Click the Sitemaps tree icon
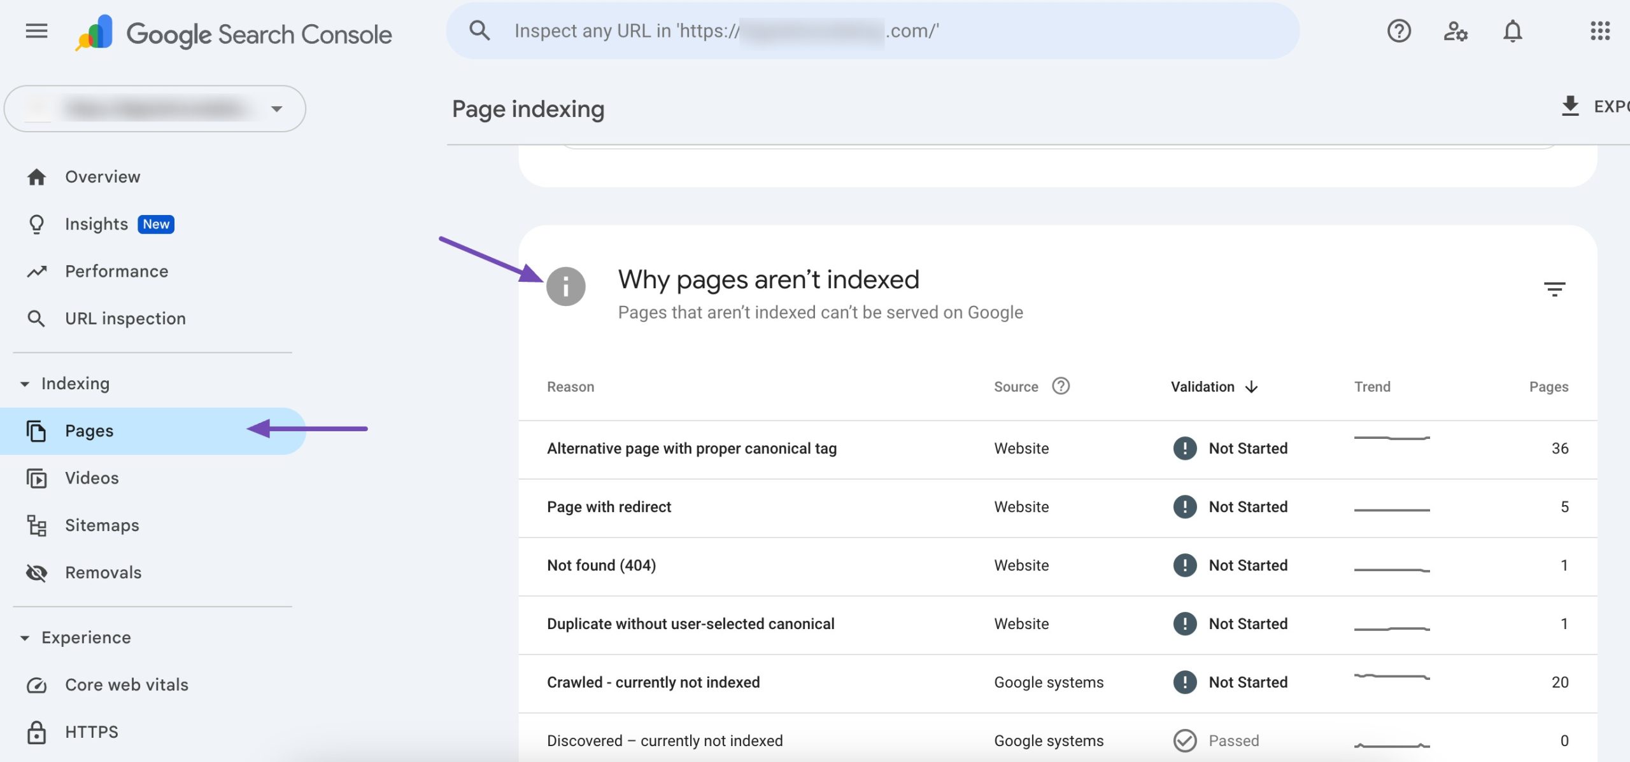 tap(36, 525)
